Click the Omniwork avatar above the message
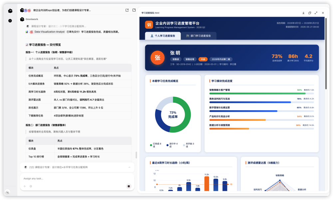 pyautogui.click(x=22, y=19)
